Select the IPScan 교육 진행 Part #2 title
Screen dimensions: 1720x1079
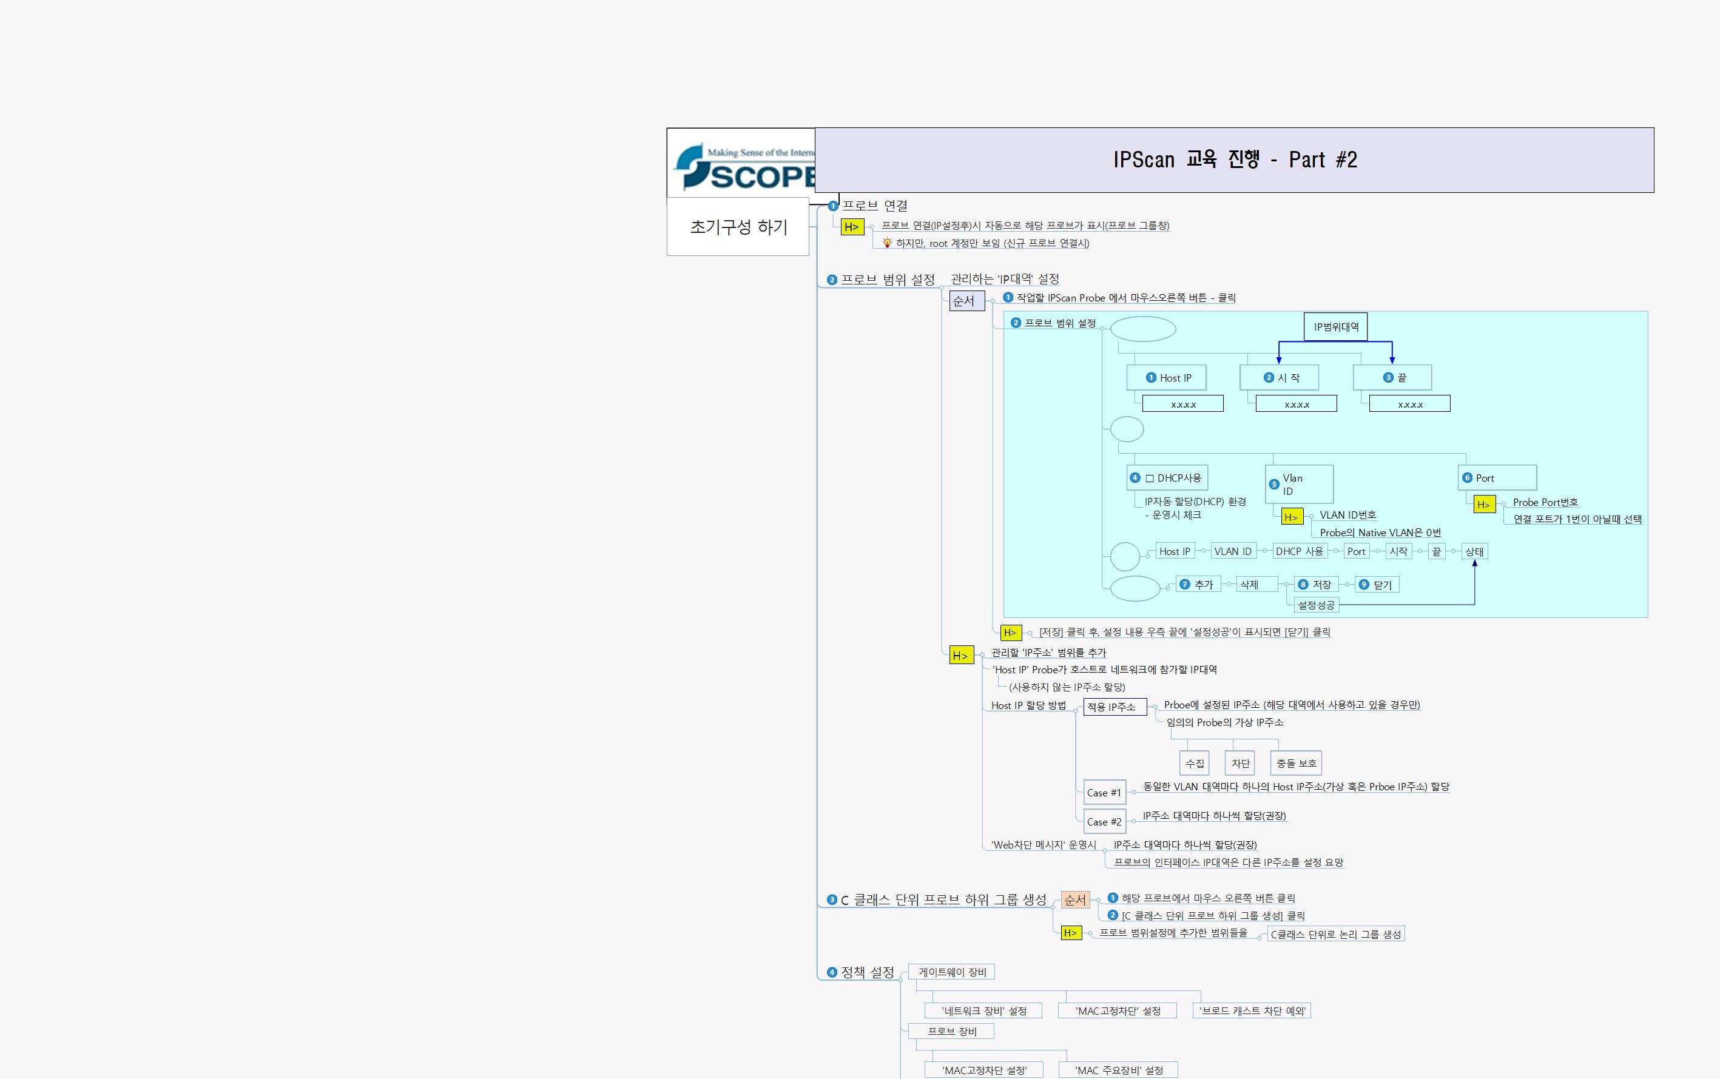point(1234,160)
